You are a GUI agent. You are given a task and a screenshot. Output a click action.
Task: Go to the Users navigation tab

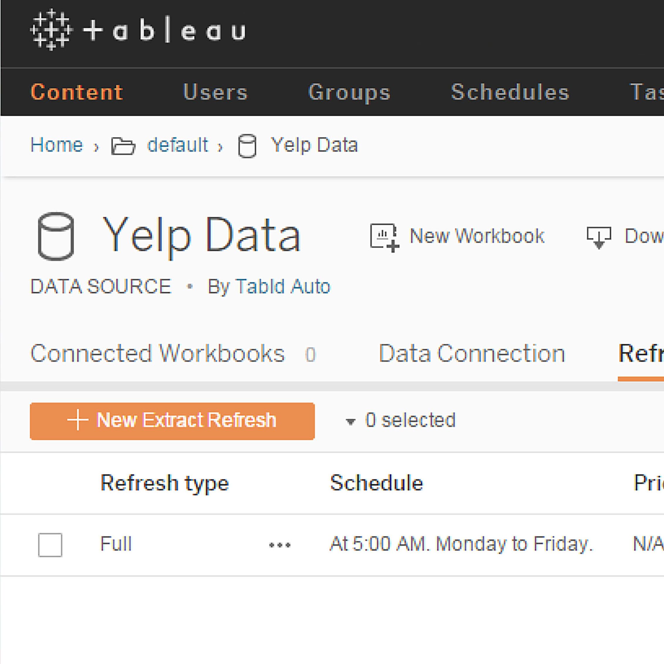(x=215, y=92)
